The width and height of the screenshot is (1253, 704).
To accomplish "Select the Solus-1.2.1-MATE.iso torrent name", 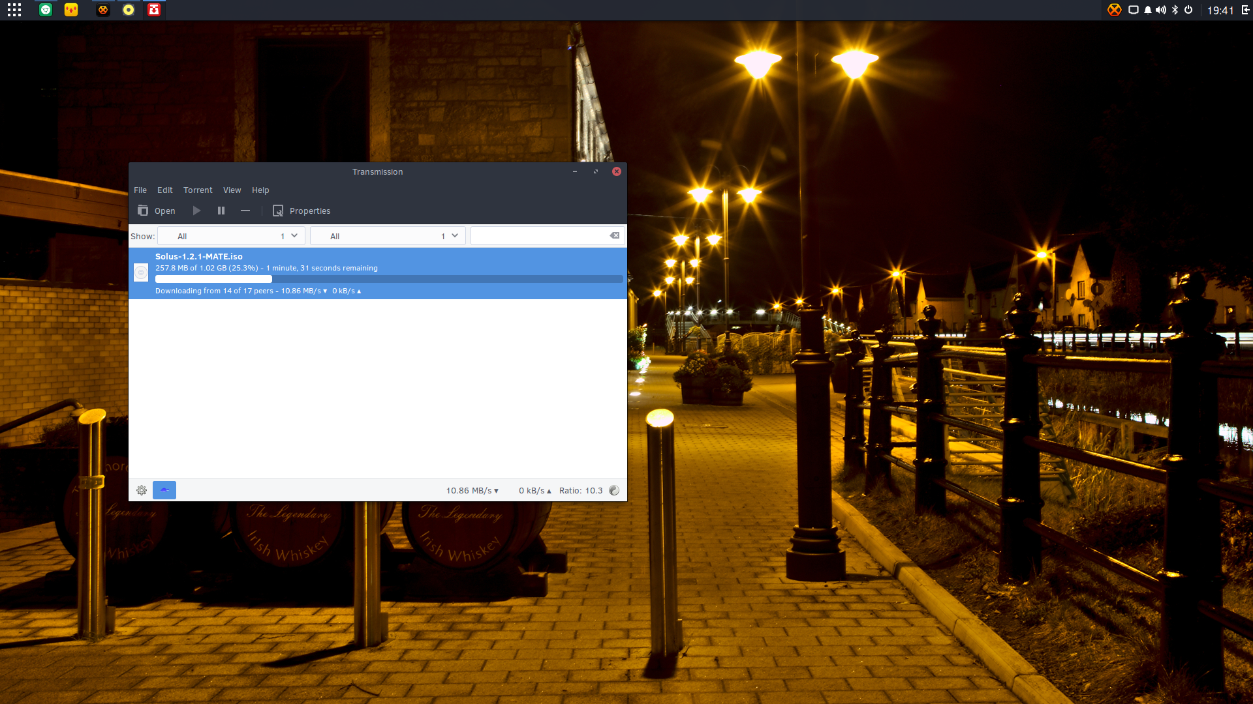I will coord(199,257).
